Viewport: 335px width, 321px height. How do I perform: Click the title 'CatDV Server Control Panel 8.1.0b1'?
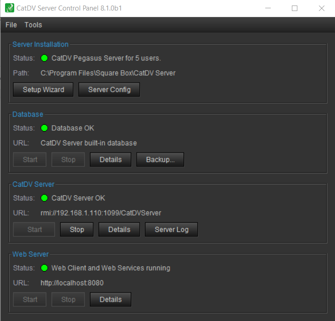pyautogui.click(x=69, y=8)
